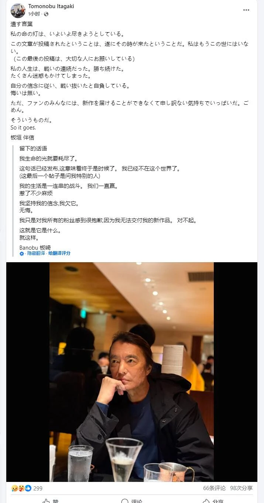Click the thumbs-up Like (赞) button
264x503 pixels.
tap(51, 501)
